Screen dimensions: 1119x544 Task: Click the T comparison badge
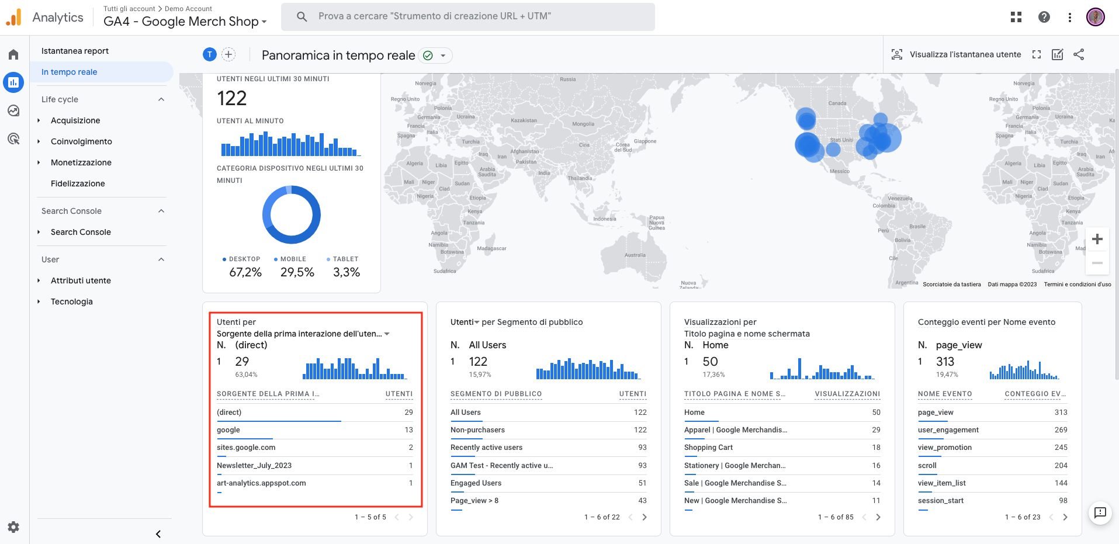(210, 54)
